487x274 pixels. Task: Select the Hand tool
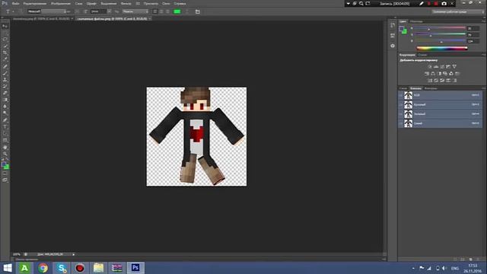(5, 147)
